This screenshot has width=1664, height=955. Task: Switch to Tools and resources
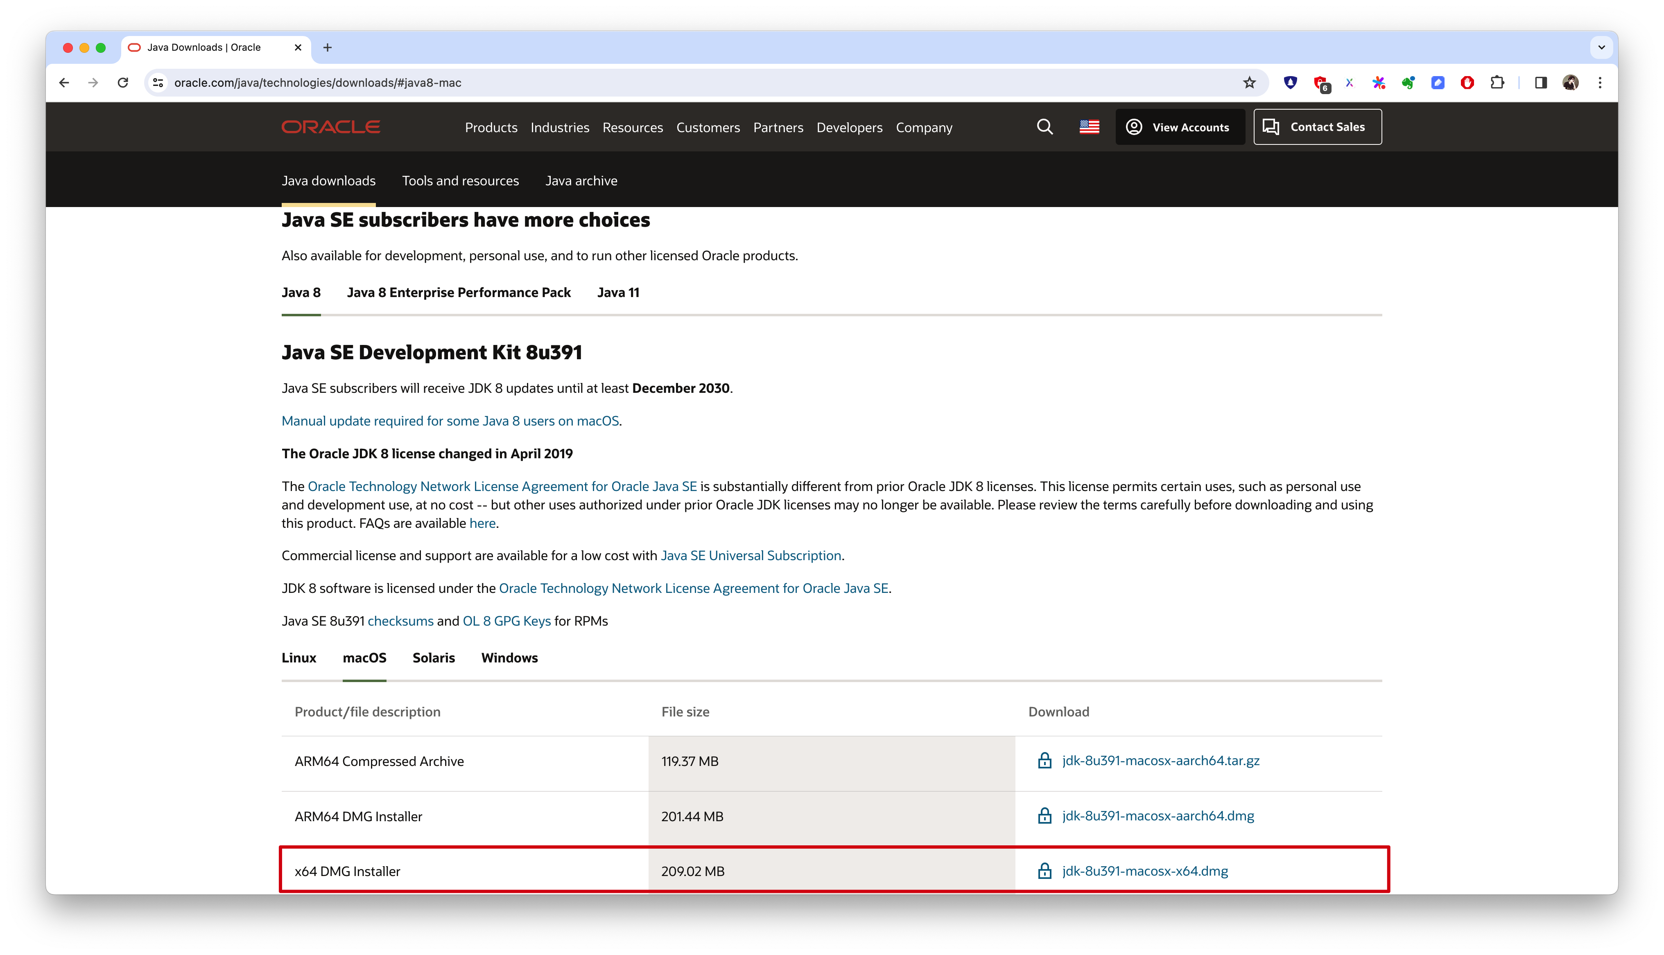point(460,180)
